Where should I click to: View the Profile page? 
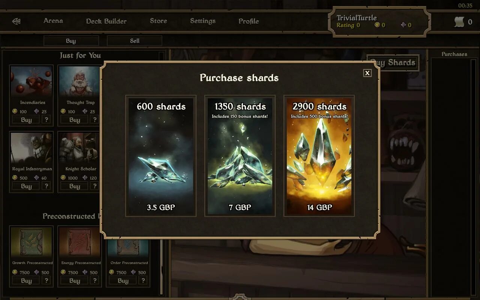249,21
